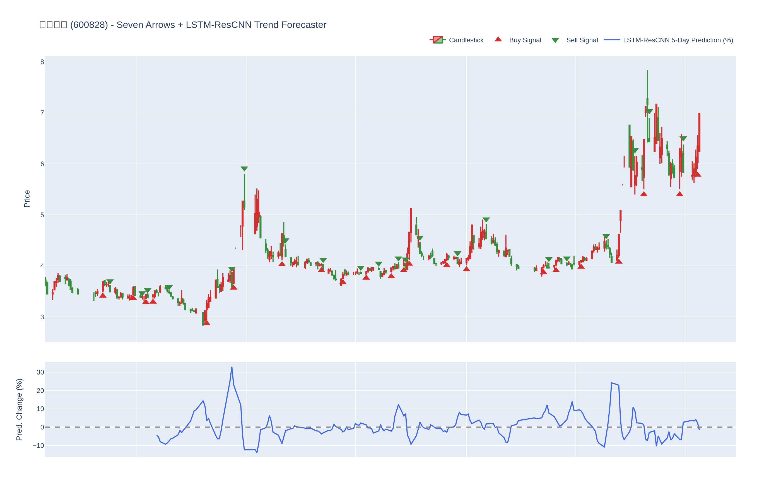Click the green Sell Signal triangle in legend

coord(555,40)
